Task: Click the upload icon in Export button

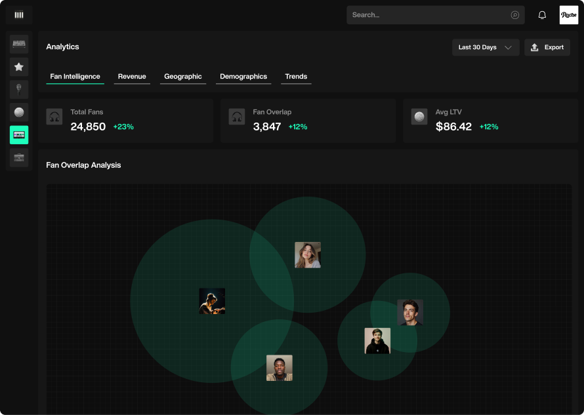Action: click(x=535, y=47)
